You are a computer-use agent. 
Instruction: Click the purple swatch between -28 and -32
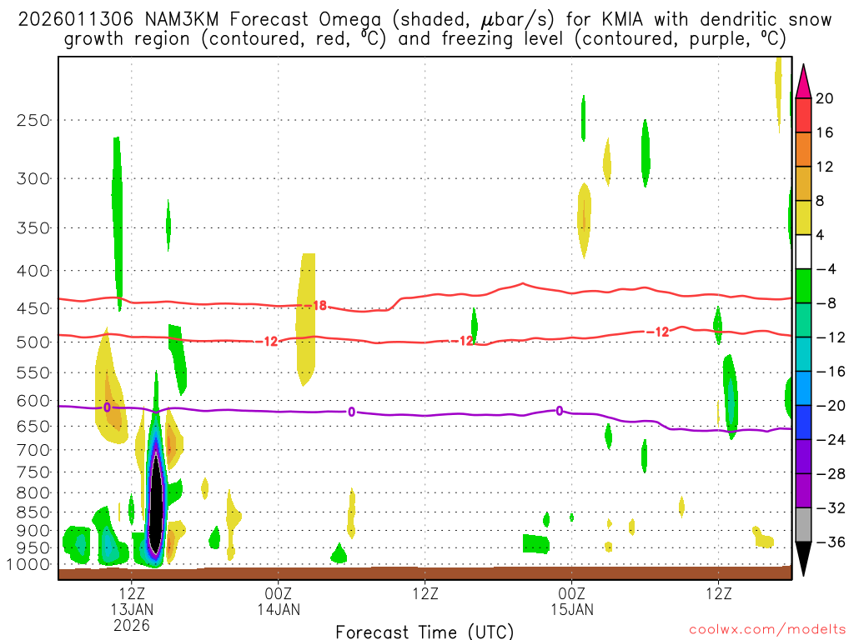(803, 491)
